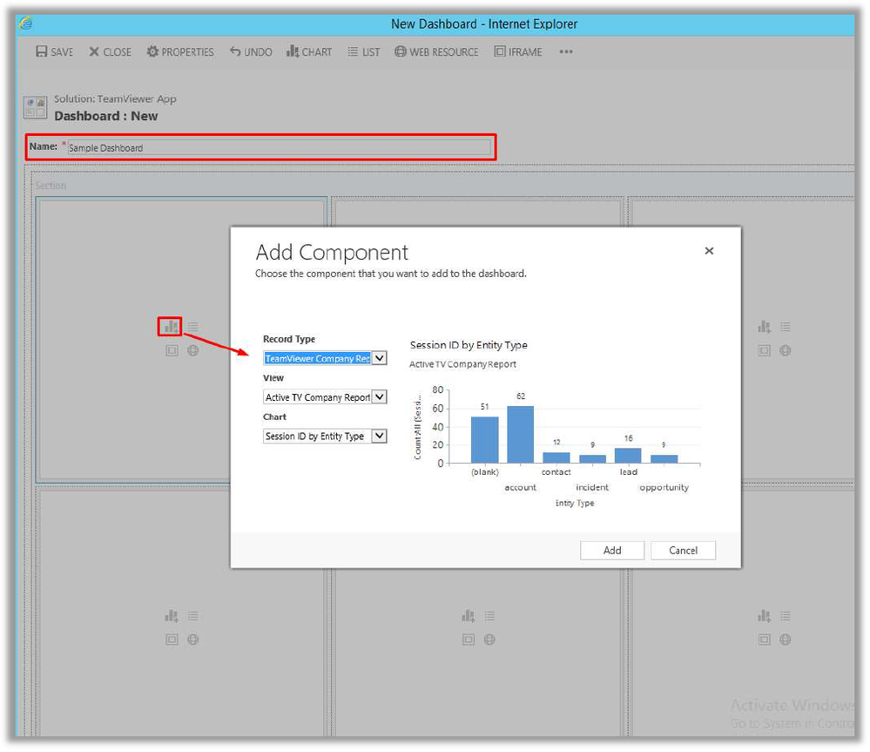Click the Name field with Sample Dashboard
Viewport: 870px width, 752px height.
point(279,148)
